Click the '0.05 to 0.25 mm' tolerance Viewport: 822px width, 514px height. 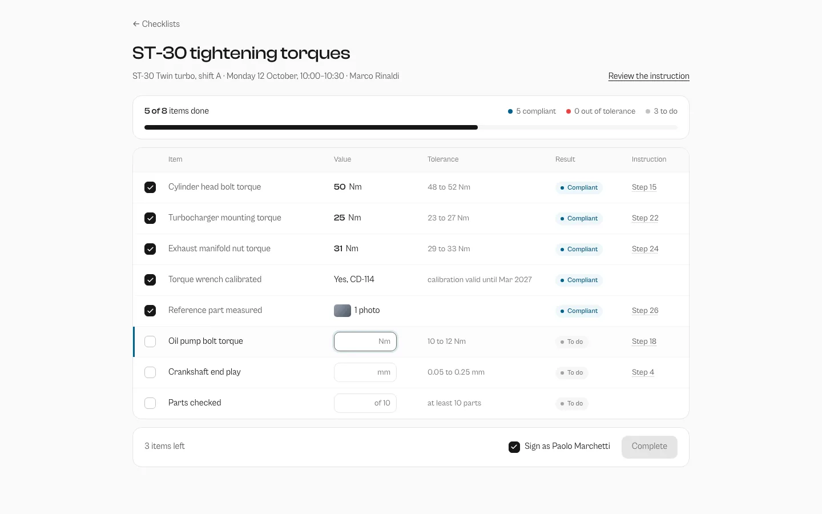[456, 372]
